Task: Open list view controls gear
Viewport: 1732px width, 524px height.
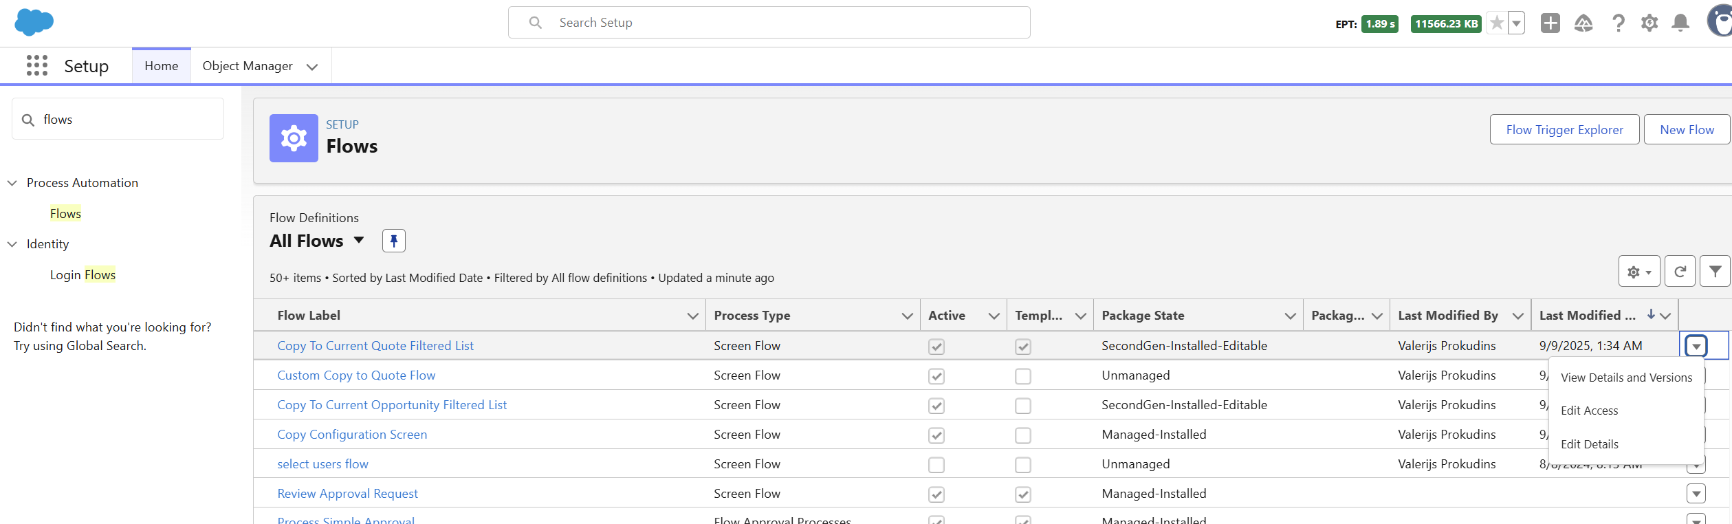Action: pos(1639,272)
